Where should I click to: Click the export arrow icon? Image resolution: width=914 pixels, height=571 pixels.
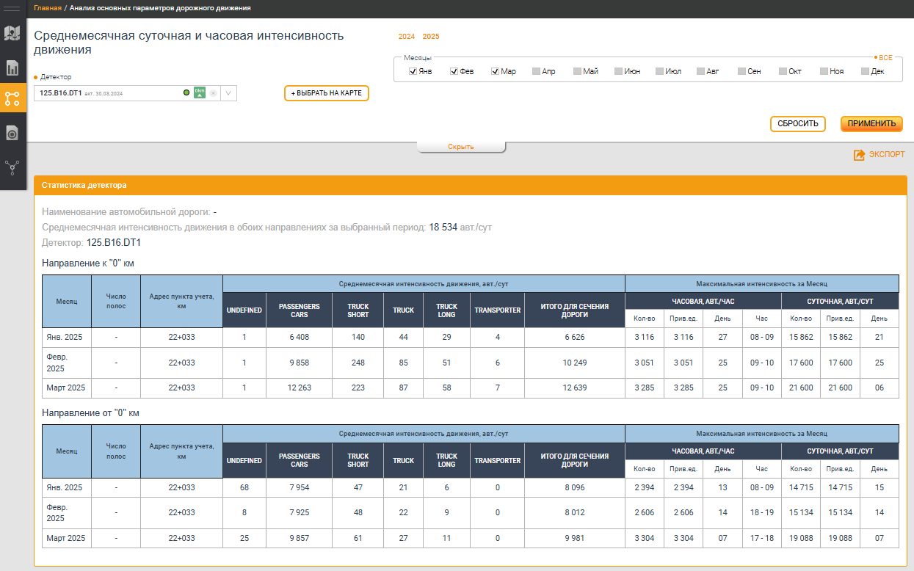pos(859,155)
